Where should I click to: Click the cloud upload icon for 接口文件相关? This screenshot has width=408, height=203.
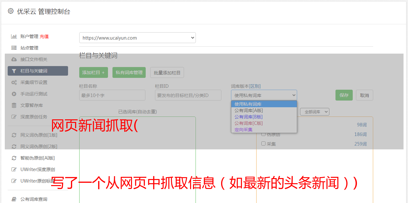(14, 59)
